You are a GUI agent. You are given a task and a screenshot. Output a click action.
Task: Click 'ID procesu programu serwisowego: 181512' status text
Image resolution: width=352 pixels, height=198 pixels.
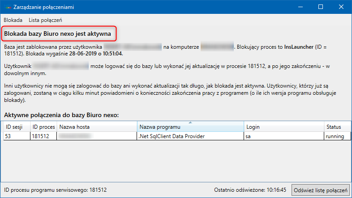[55, 190]
